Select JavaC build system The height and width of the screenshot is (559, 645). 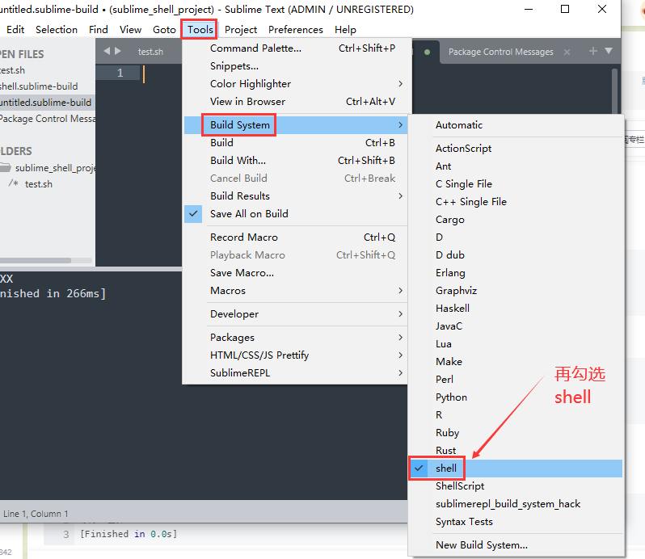pyautogui.click(x=516, y=326)
